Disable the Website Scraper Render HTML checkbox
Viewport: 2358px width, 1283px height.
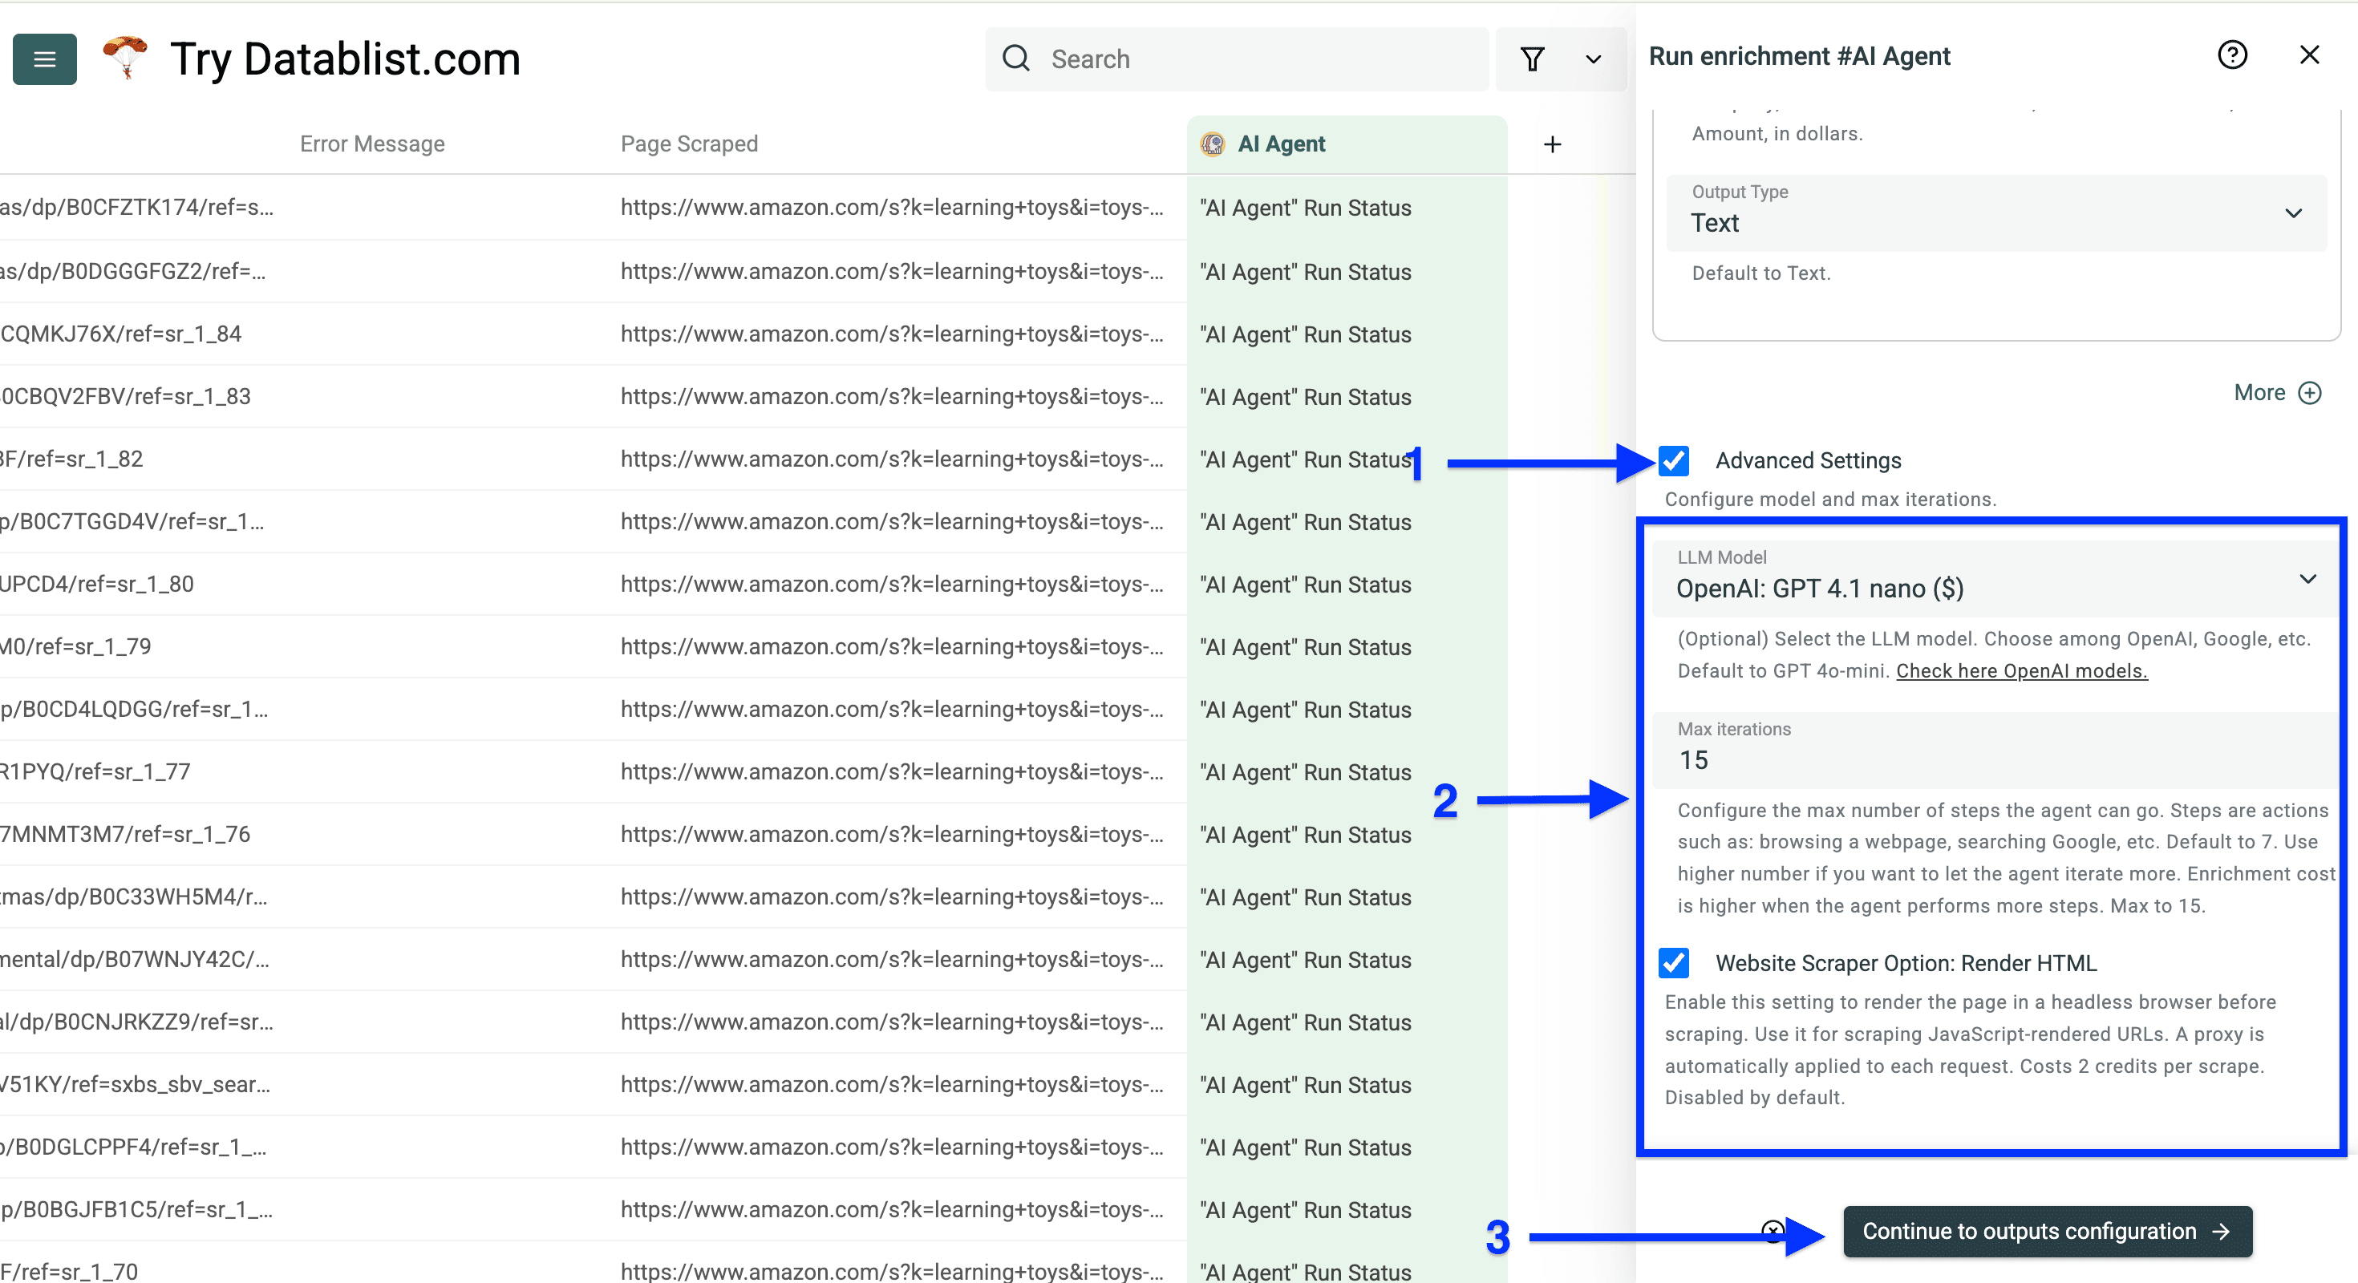[x=1674, y=963]
